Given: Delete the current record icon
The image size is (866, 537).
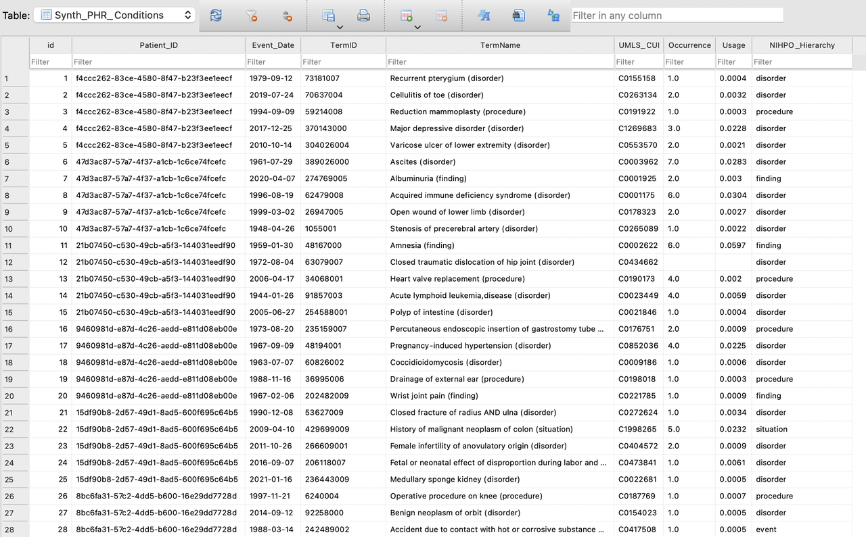Looking at the screenshot, I should pos(441,16).
